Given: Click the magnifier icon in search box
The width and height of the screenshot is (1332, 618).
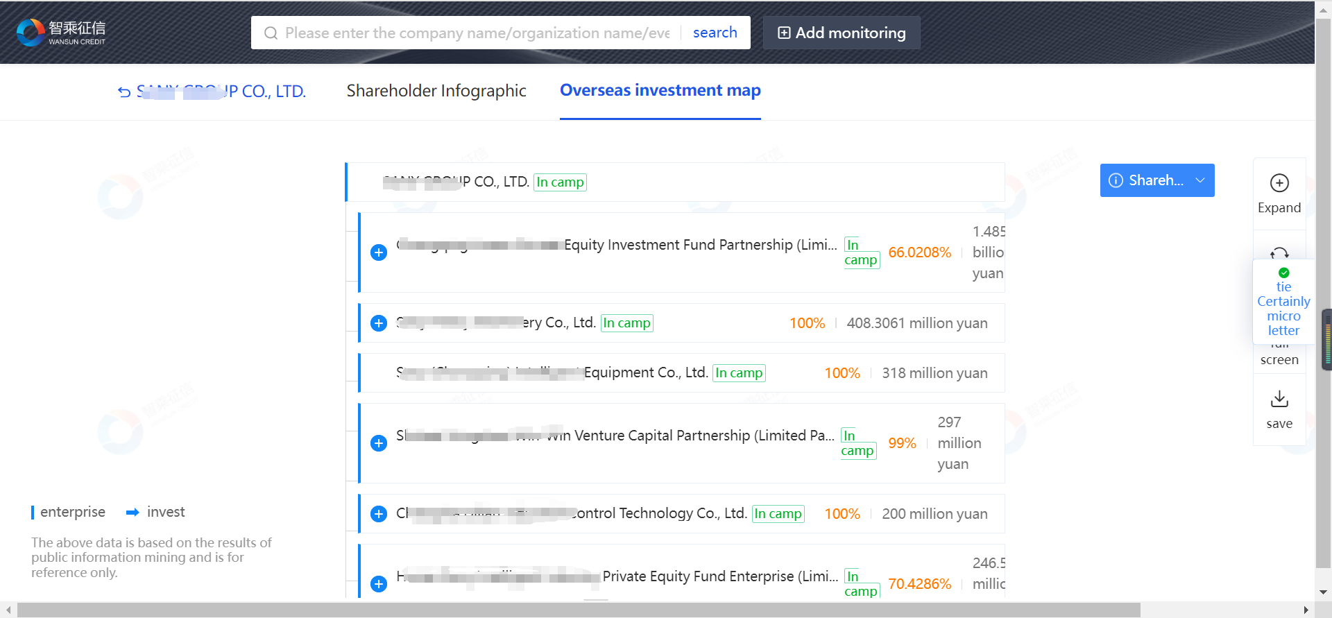Looking at the screenshot, I should [271, 33].
